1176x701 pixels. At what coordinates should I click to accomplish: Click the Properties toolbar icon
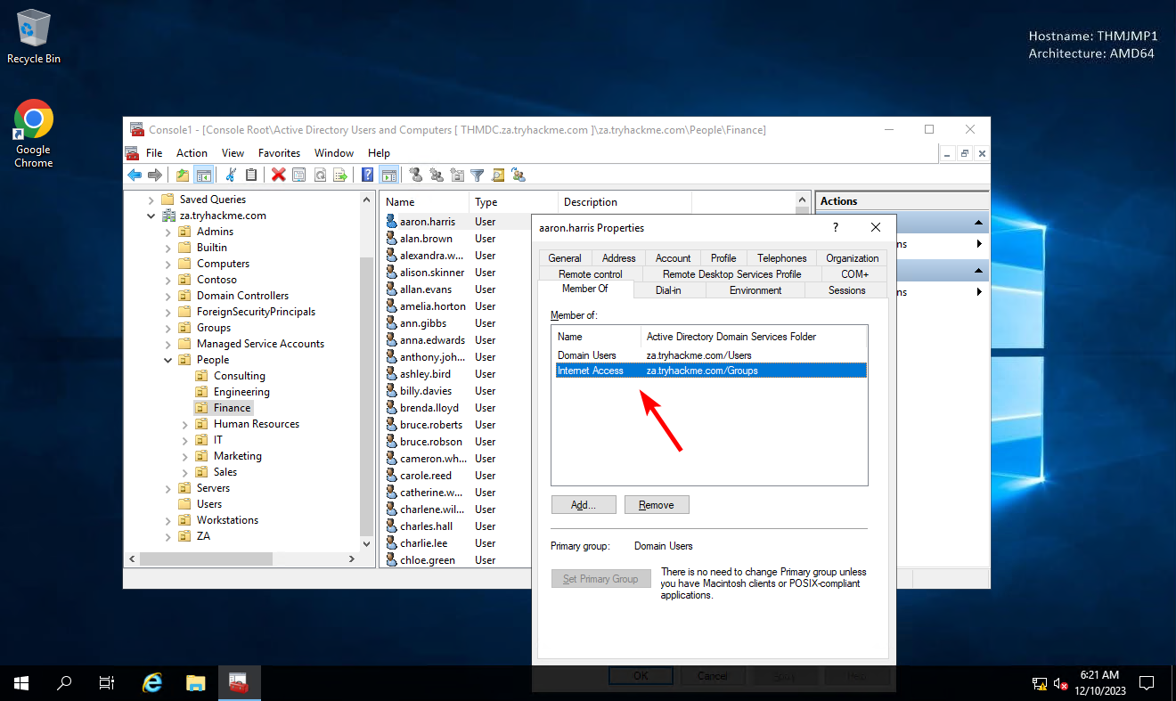pos(299,175)
